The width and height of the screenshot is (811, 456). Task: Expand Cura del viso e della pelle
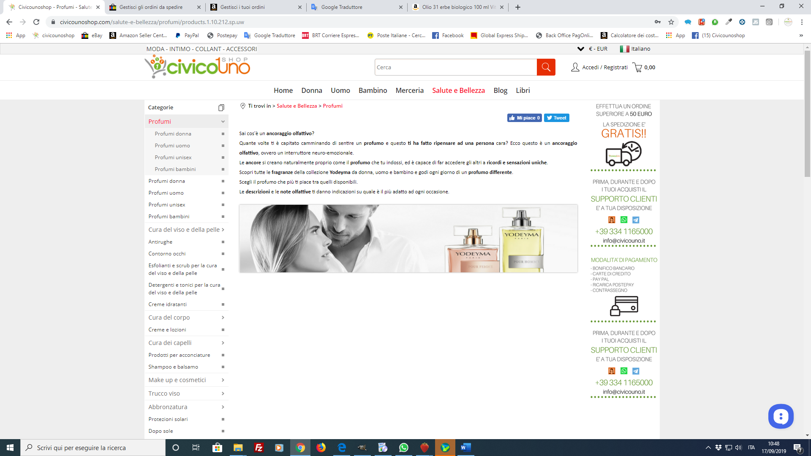coord(223,230)
